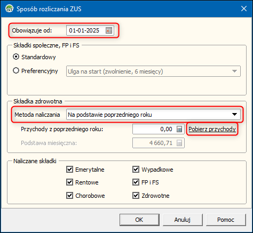The width and height of the screenshot is (253, 233).
Task: Uncheck the Emerytalne checkbox
Action: (x=69, y=170)
